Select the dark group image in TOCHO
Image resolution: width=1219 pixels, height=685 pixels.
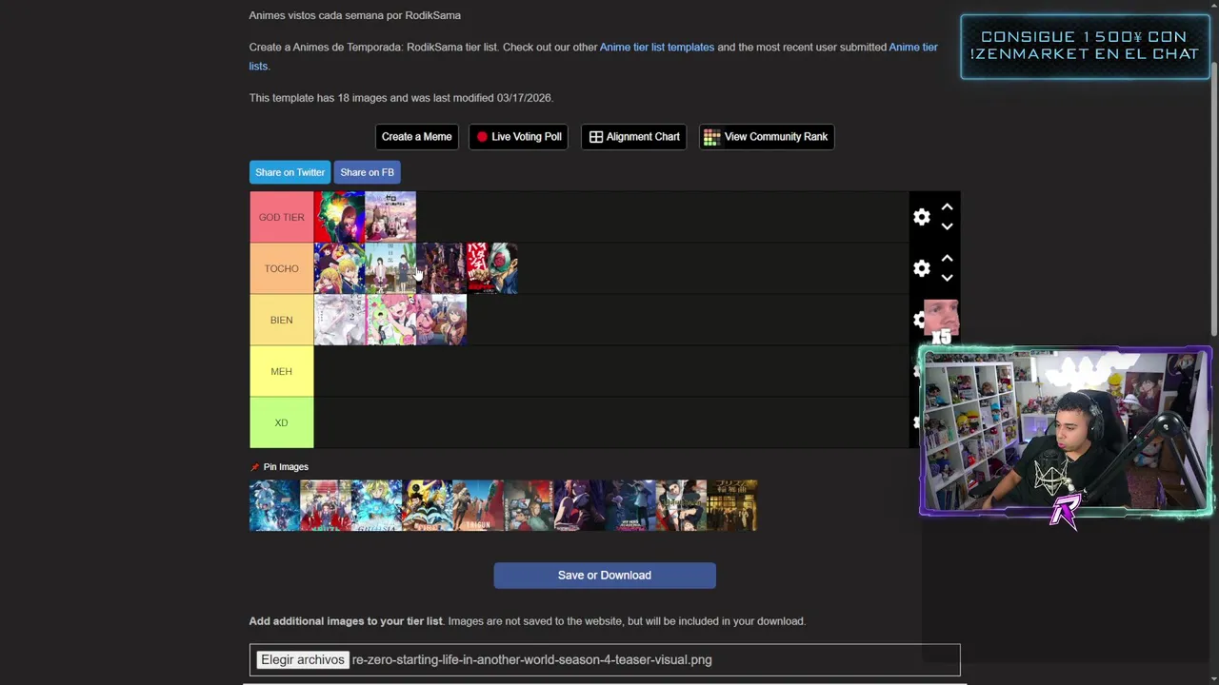(441, 268)
